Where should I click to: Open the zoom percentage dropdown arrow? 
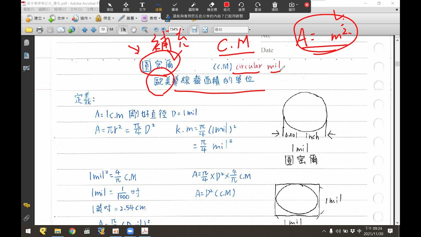(x=184, y=30)
